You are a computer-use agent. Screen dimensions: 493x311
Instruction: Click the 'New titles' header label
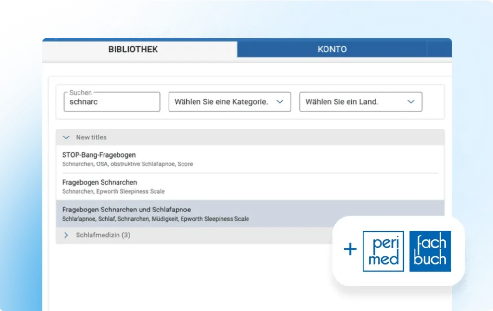tap(91, 137)
